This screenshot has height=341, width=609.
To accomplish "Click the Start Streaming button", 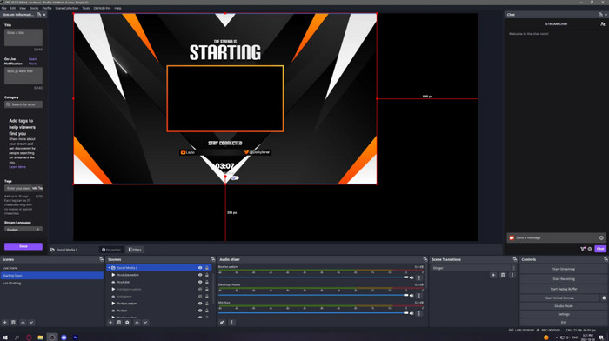I will pos(564,269).
